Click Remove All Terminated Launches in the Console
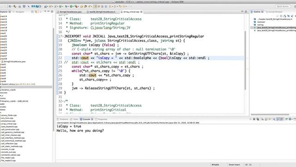Screen dimensions: 296x167 tap(258, 119)
